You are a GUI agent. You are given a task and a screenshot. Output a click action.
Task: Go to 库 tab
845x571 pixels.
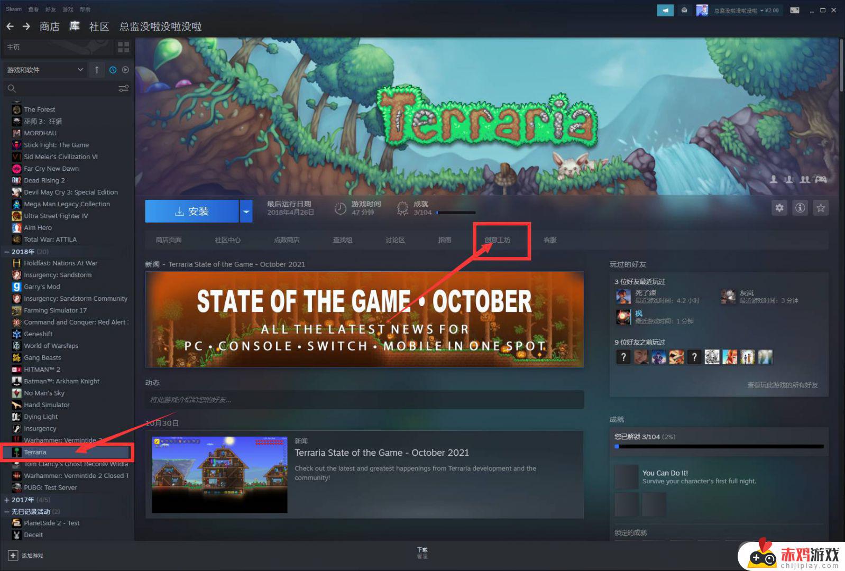(75, 26)
